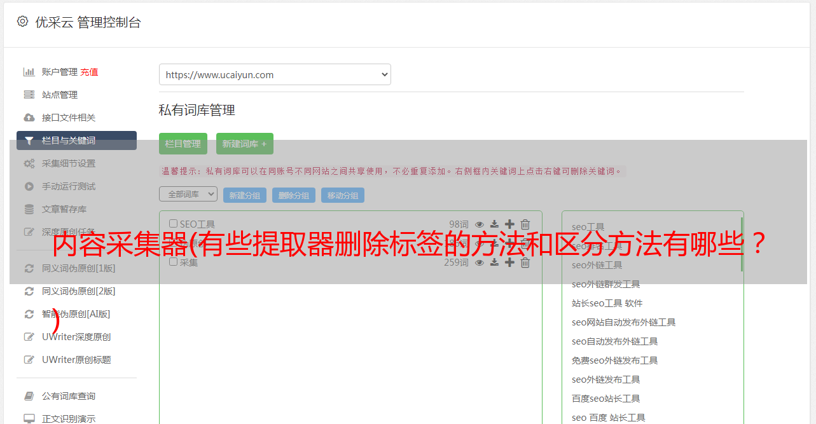The width and height of the screenshot is (816, 424).
Task: Download the SEO工具 word bank
Action: pyautogui.click(x=494, y=224)
